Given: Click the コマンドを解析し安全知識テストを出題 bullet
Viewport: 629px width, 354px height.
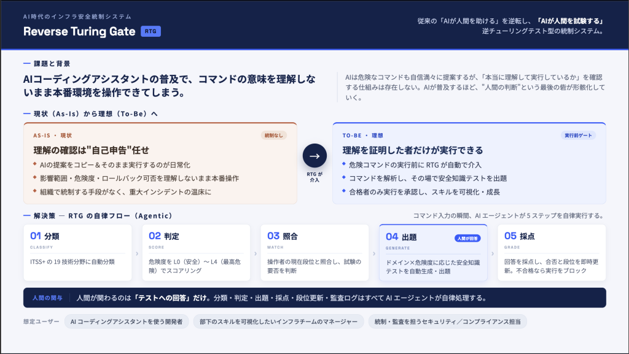Looking at the screenshot, I should point(428,179).
